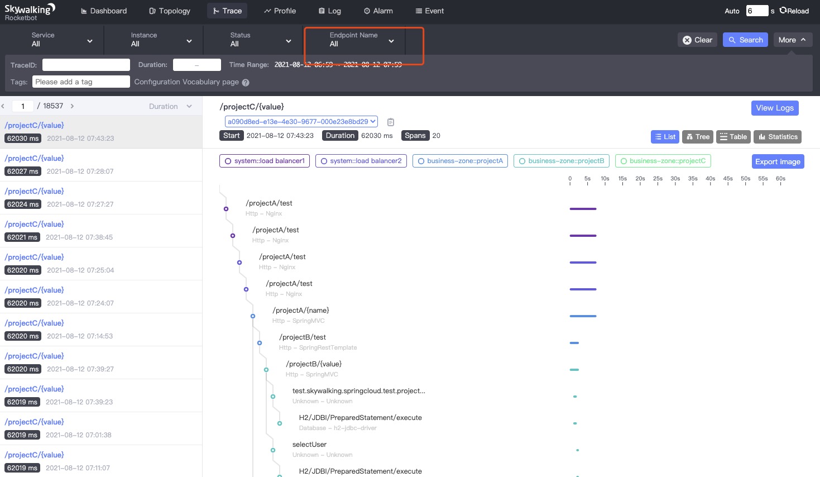Click the first /projectA/test duration bar

tap(583, 209)
